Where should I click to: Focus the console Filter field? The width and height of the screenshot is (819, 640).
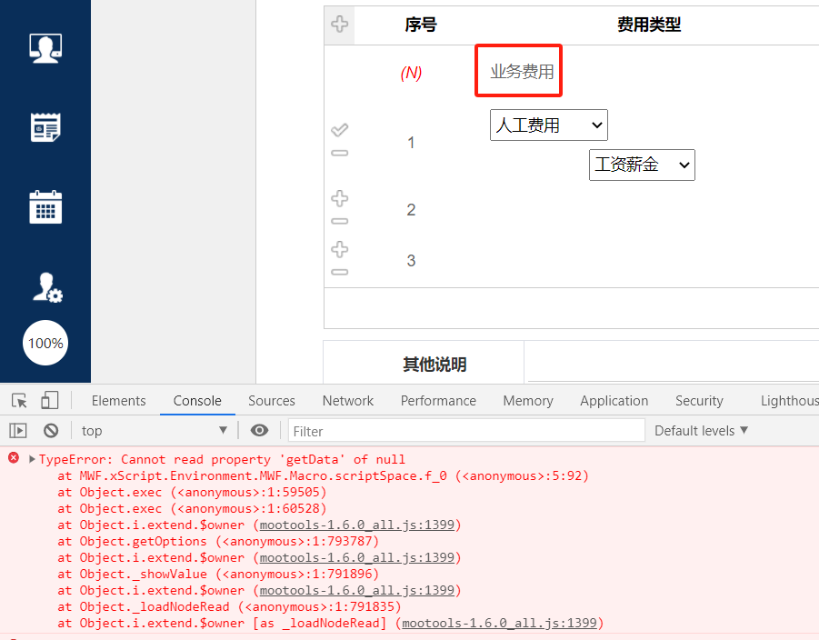[x=466, y=431]
